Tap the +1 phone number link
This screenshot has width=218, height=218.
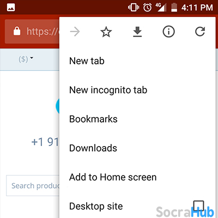click(45, 142)
